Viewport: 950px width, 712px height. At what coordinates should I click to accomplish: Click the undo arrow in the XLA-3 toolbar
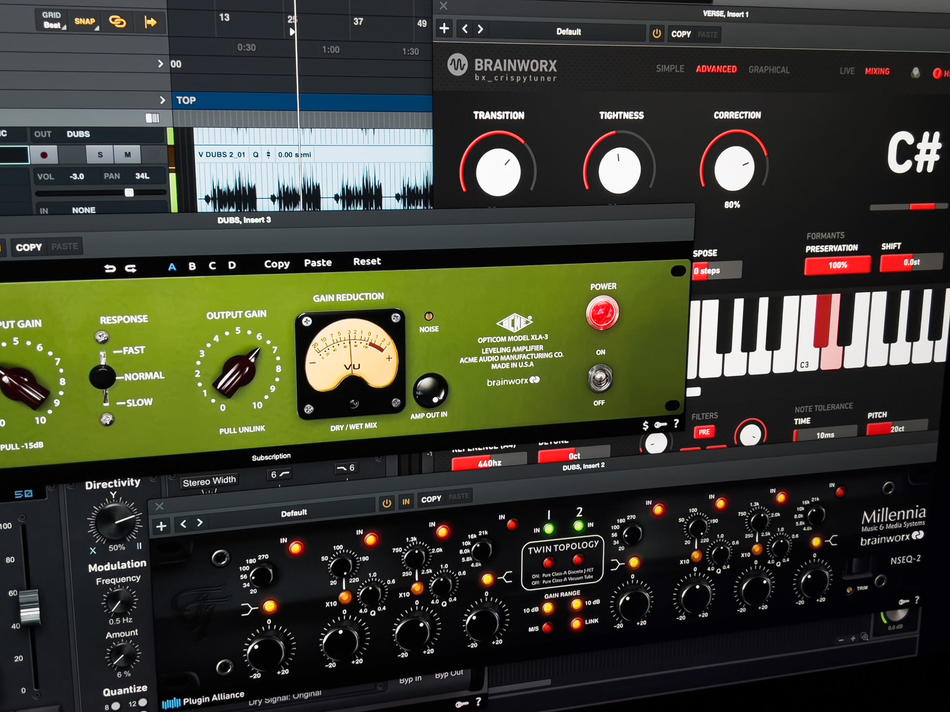coord(110,268)
